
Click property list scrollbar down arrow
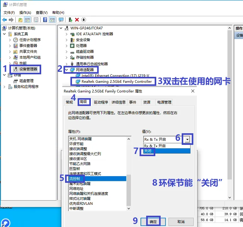pos(129,209)
